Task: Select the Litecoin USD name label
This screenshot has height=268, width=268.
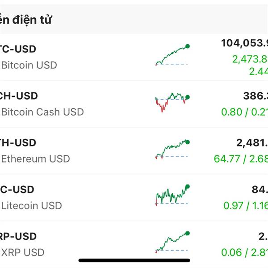Action: click(x=31, y=205)
